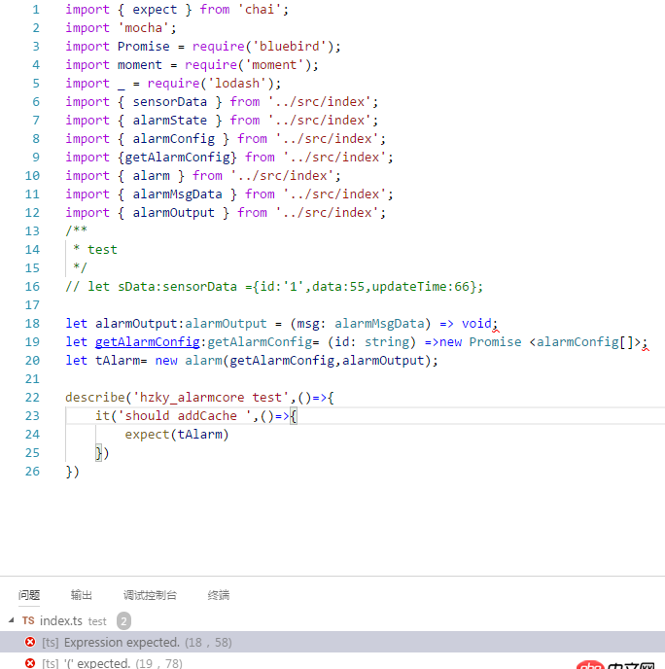Click the Promise keyword on line 19
Viewport: 665px width, 669px height.
pyautogui.click(x=495, y=341)
